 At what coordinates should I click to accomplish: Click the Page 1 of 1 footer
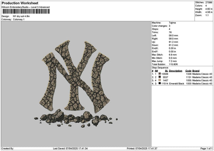pos(207,149)
